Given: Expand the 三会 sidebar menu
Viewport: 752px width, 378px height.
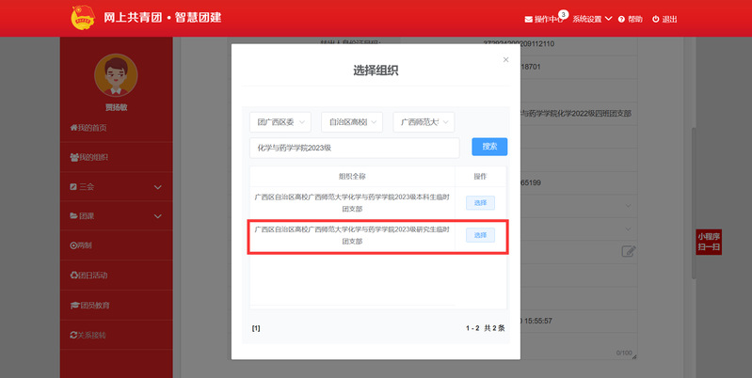Looking at the screenshot, I should pyautogui.click(x=116, y=187).
